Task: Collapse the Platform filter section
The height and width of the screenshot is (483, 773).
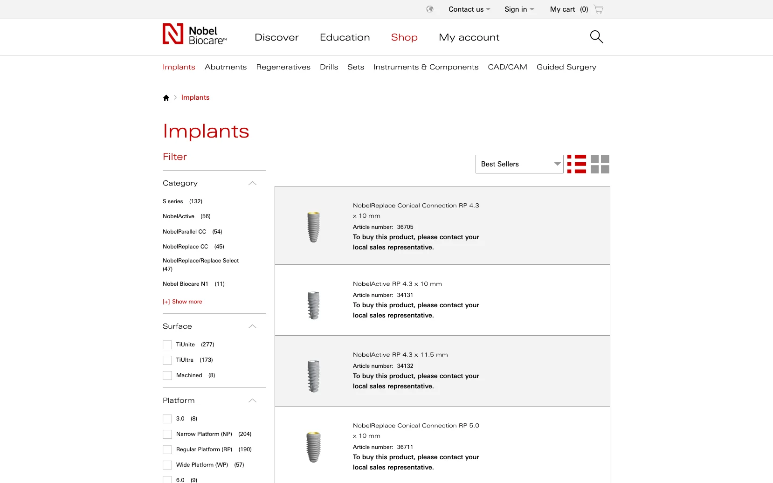Action: [252, 400]
